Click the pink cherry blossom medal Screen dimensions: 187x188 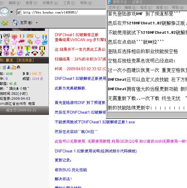pyautogui.click(x=14, y=39)
